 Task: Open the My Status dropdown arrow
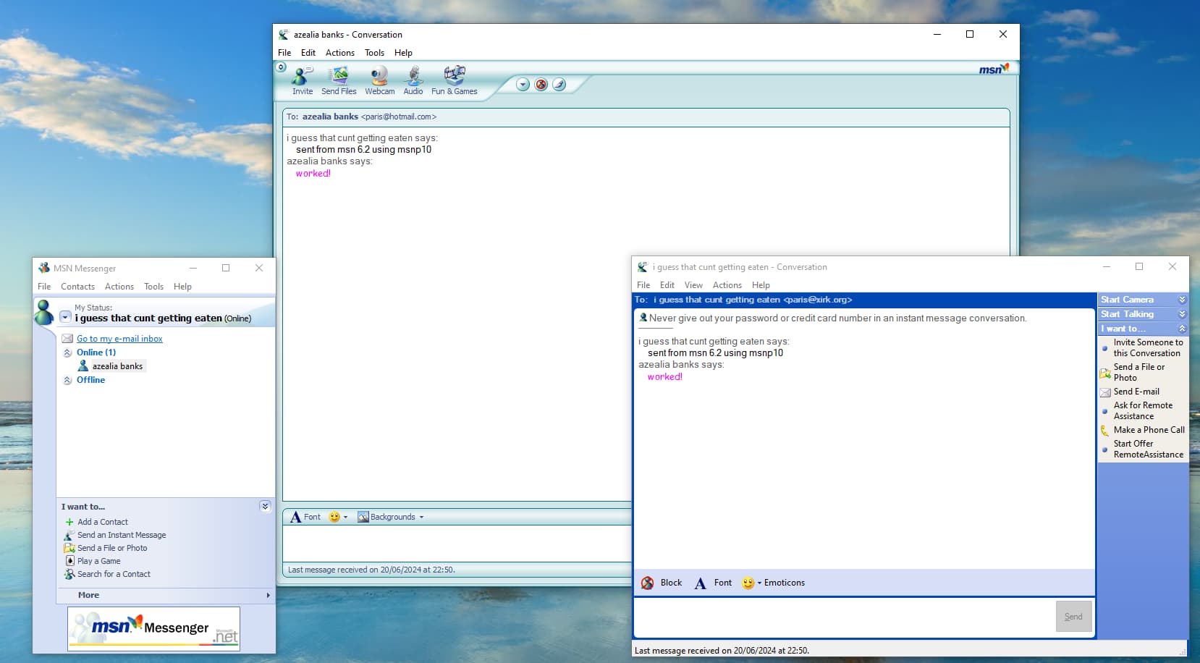click(65, 318)
